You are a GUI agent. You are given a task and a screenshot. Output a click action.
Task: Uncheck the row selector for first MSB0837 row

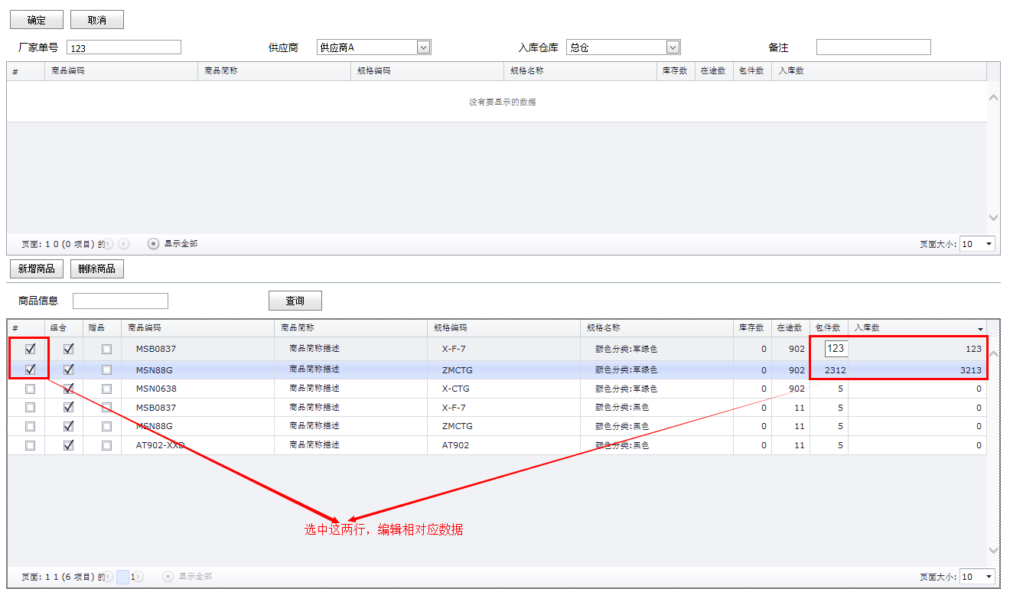[31, 349]
